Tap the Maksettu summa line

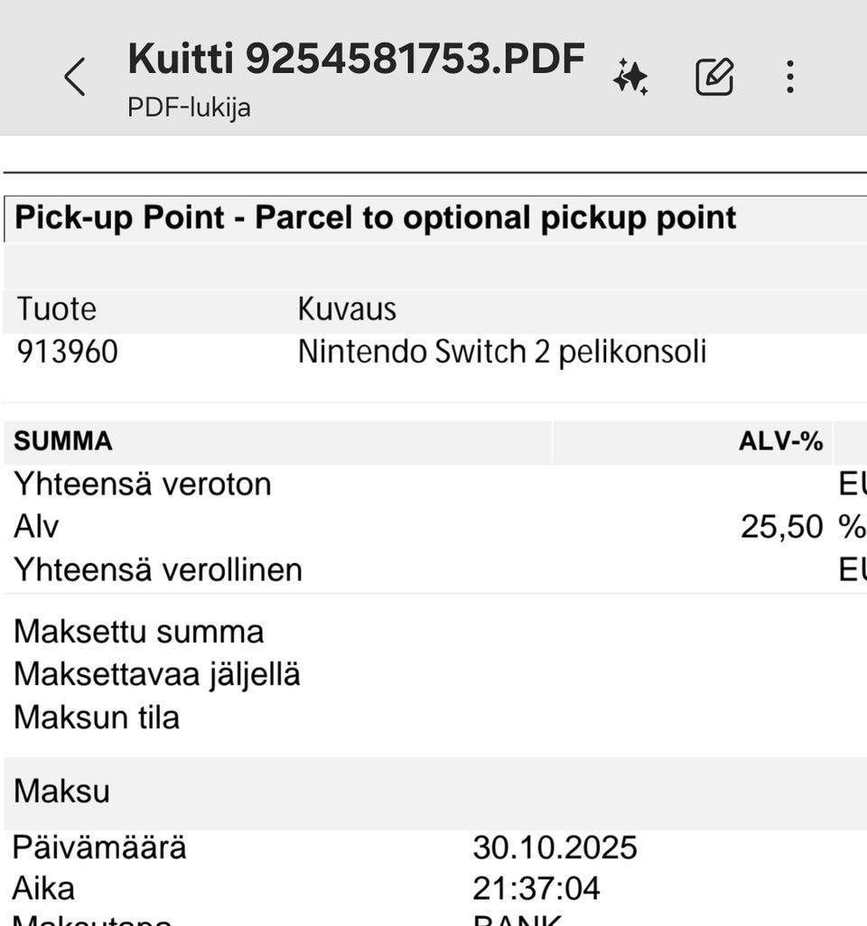(x=138, y=632)
